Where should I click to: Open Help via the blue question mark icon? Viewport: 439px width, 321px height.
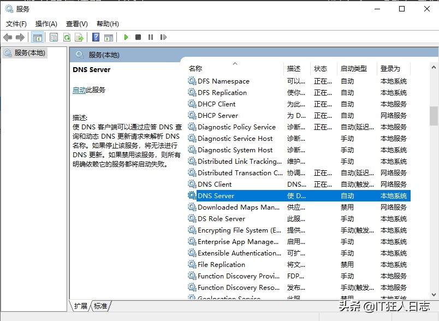coord(96,37)
